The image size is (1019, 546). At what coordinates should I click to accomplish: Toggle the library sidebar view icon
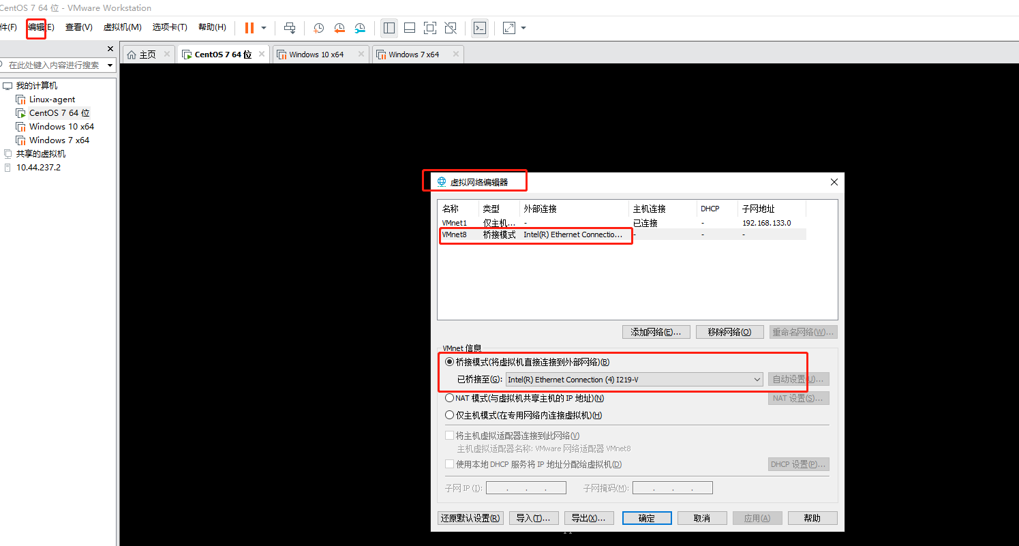(389, 28)
